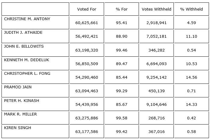The image size is (212, 139).
Task: Click the '% For' column header
Action: 121,9
